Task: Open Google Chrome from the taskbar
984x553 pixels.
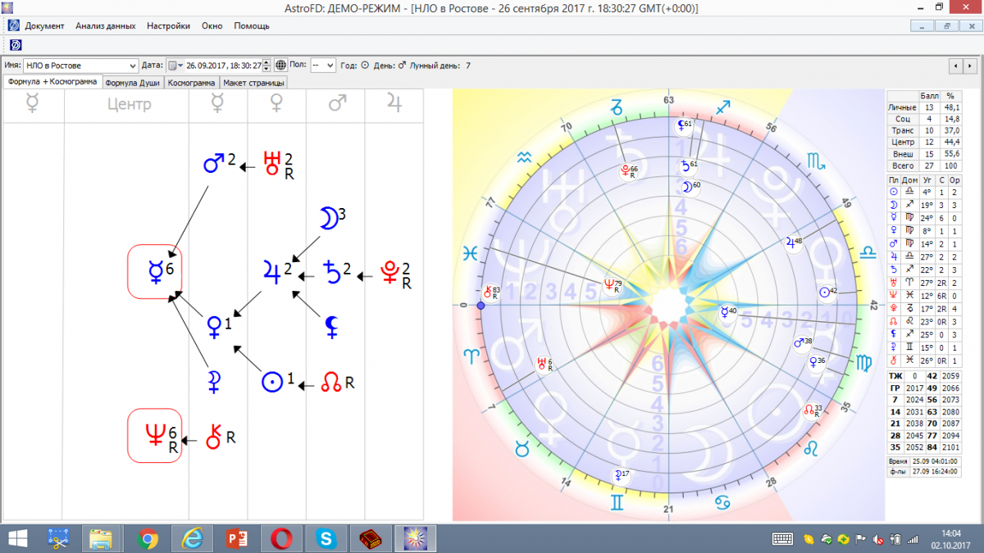Action: tap(148, 538)
